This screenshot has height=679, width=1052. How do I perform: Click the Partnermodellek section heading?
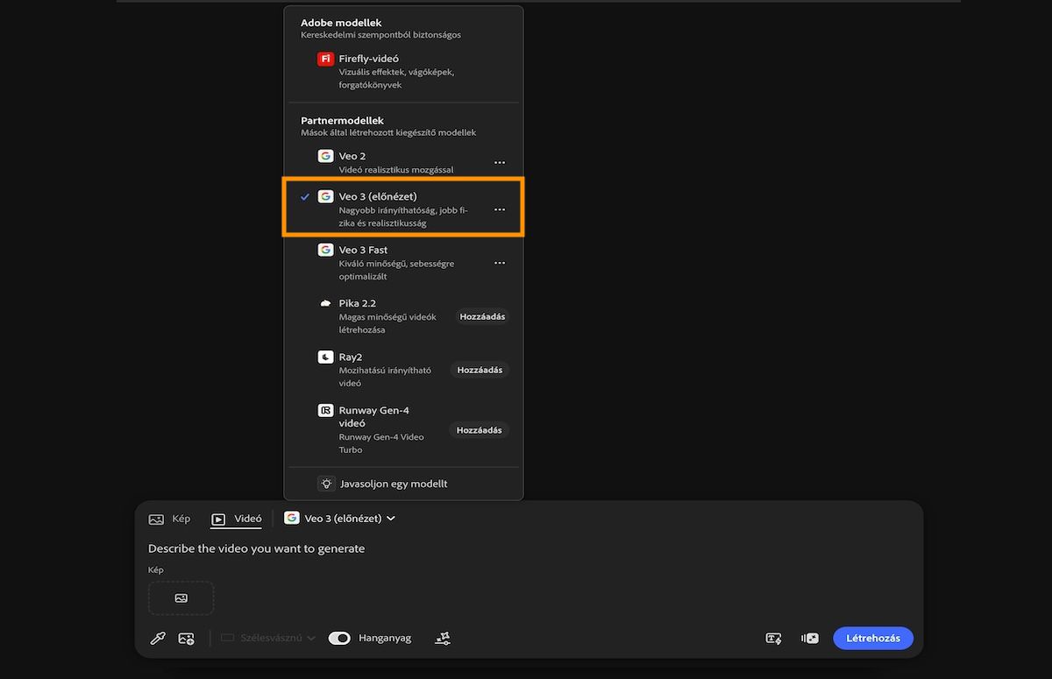pos(342,120)
